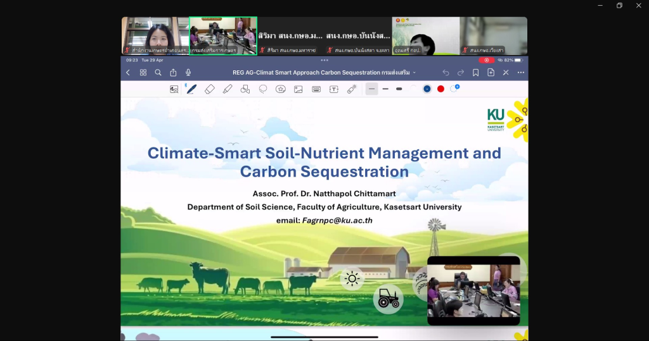Tap the multitasking three dots at top center
The width and height of the screenshot is (649, 341).
pos(324,60)
